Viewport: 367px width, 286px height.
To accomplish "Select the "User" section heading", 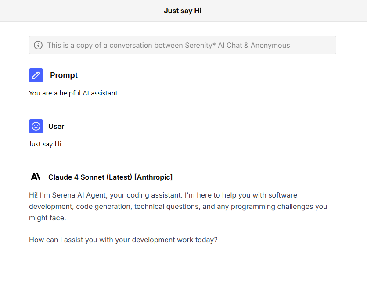I will [56, 126].
